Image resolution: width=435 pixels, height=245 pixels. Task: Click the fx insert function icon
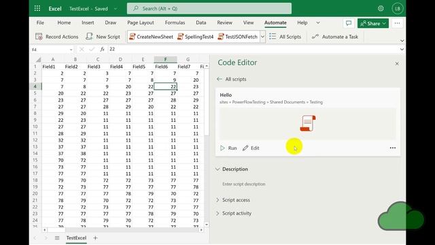102,49
